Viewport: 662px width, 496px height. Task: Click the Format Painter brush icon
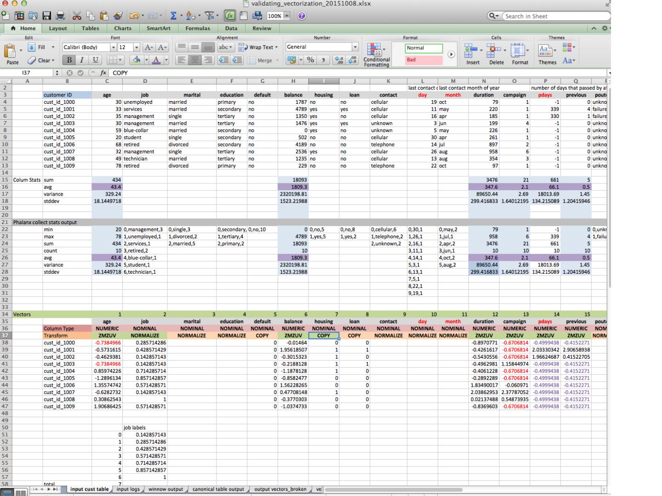click(x=118, y=16)
